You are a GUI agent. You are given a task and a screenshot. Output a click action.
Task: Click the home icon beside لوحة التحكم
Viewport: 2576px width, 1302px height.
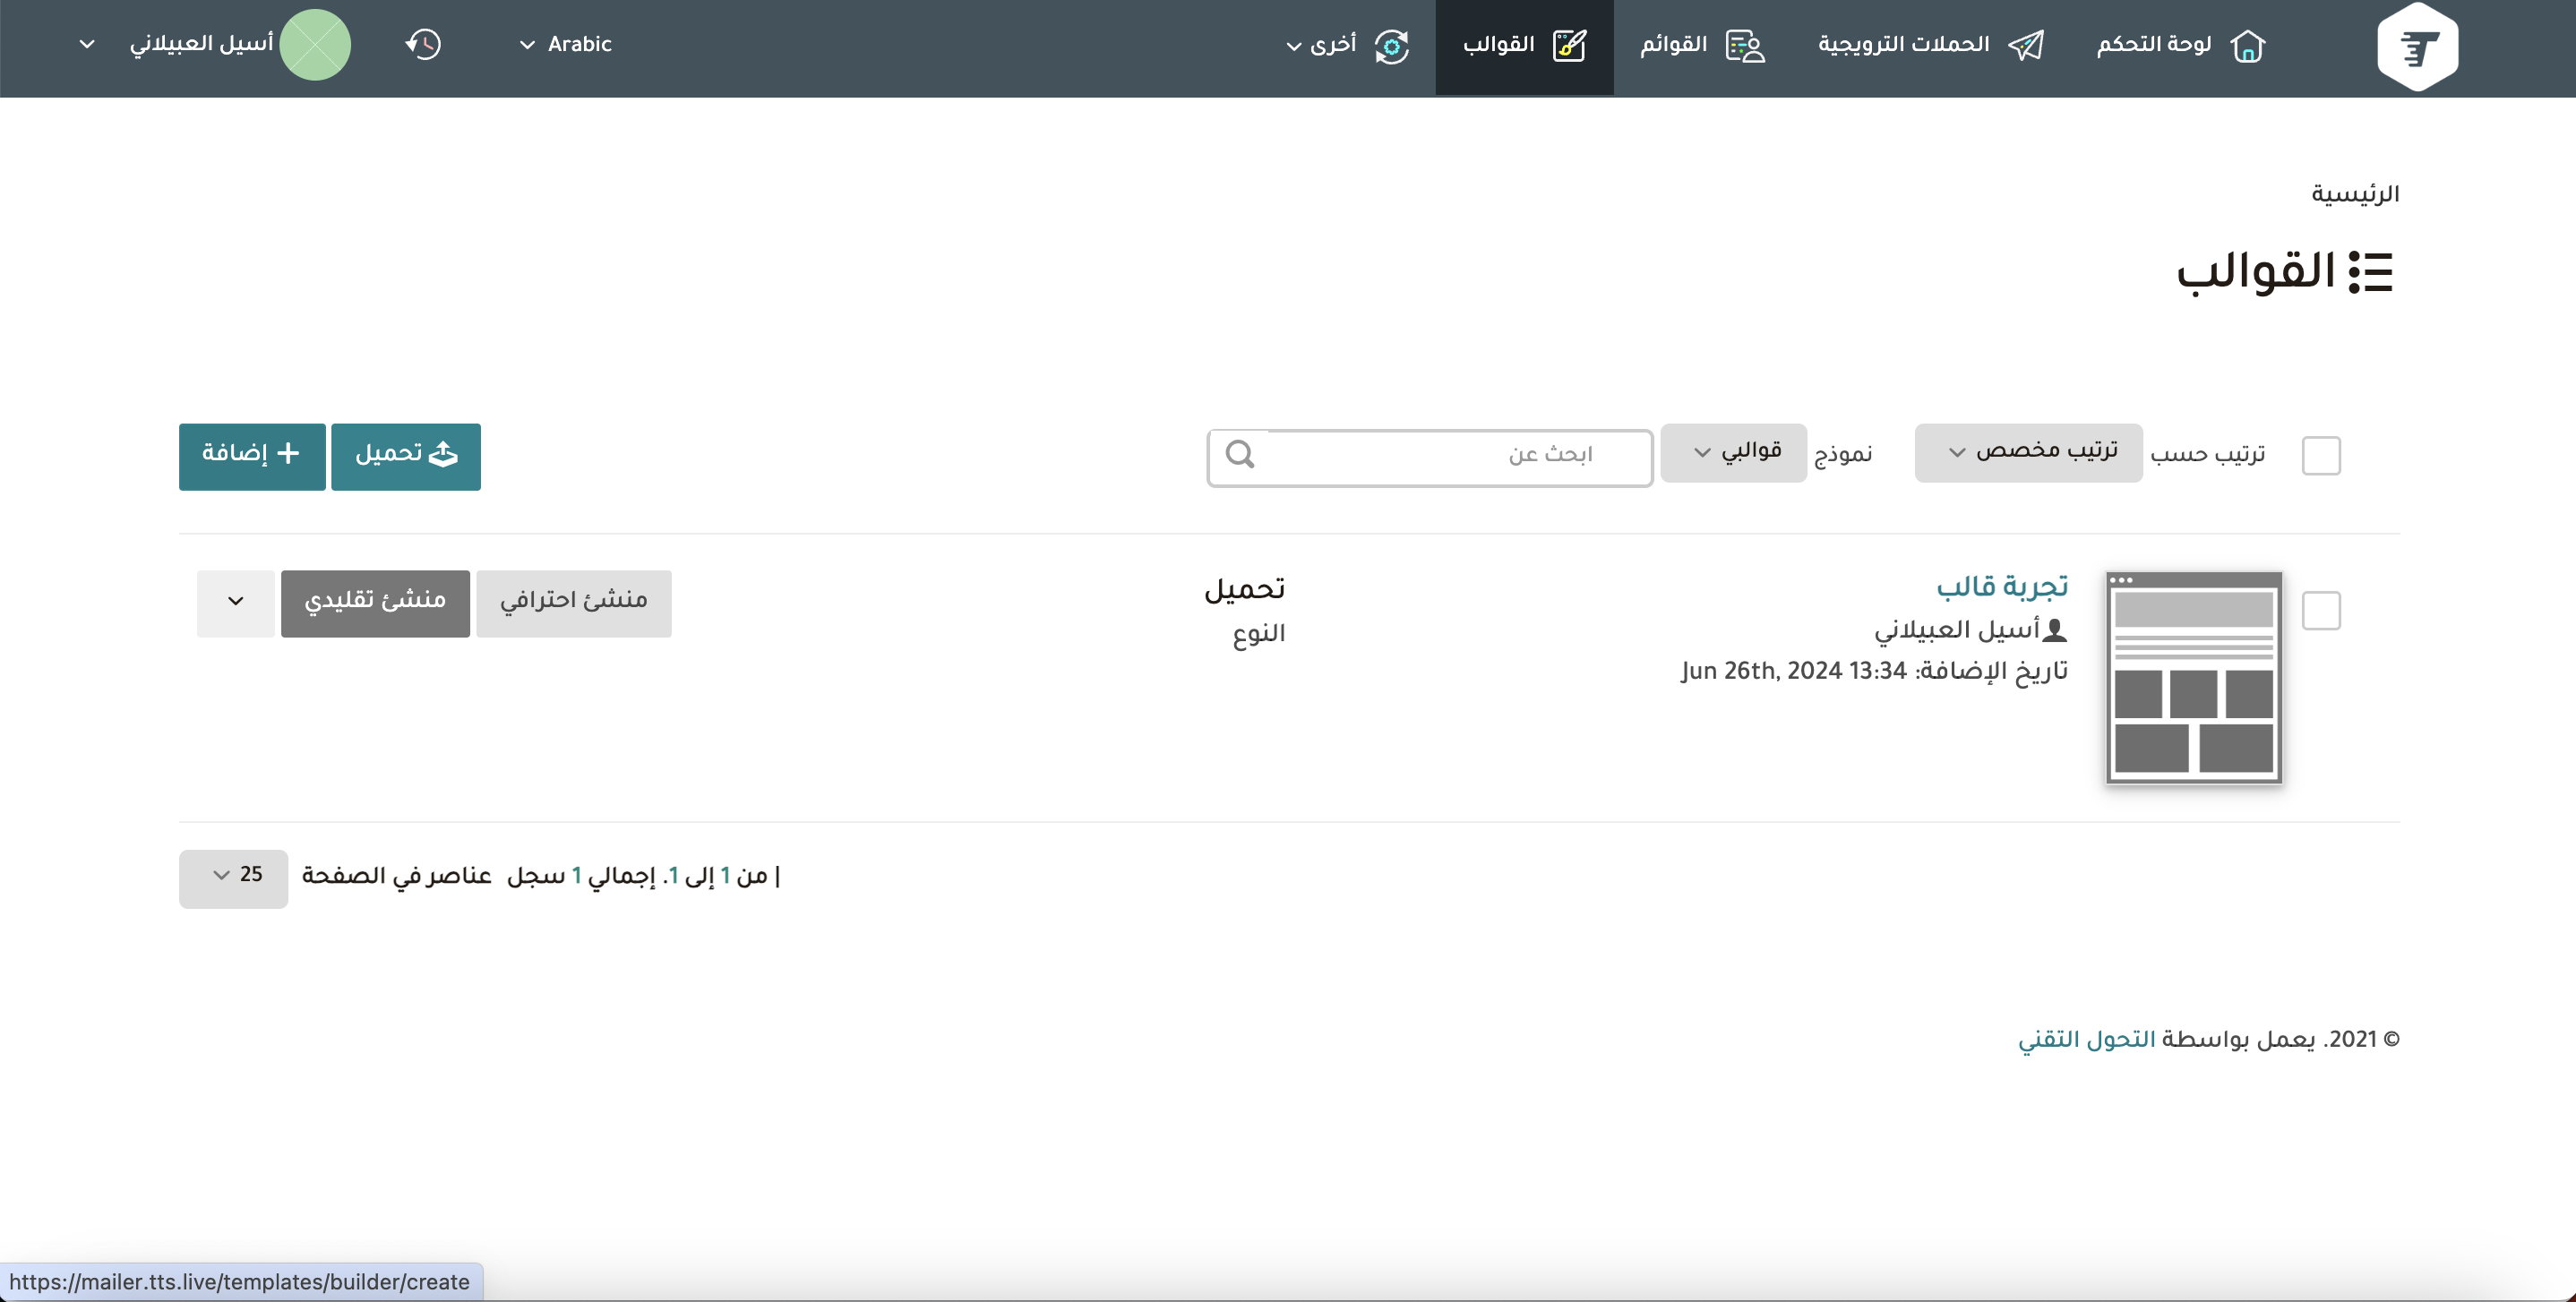click(x=2247, y=46)
